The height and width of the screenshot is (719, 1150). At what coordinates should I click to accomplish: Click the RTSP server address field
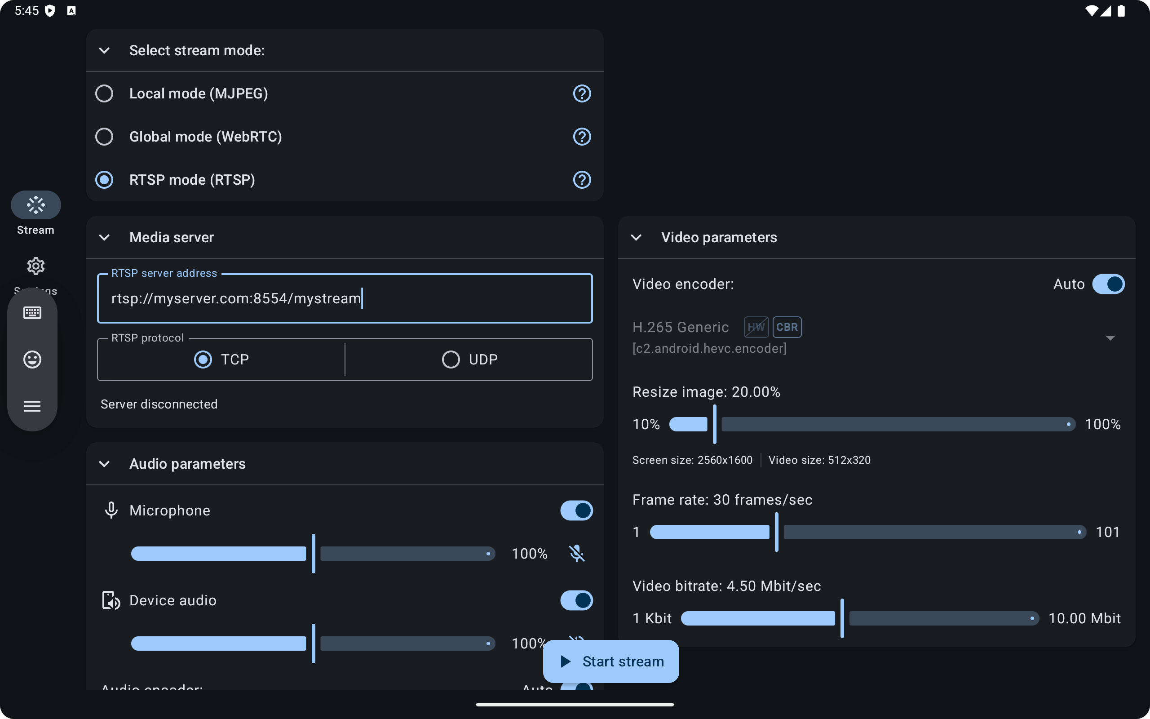coord(345,299)
